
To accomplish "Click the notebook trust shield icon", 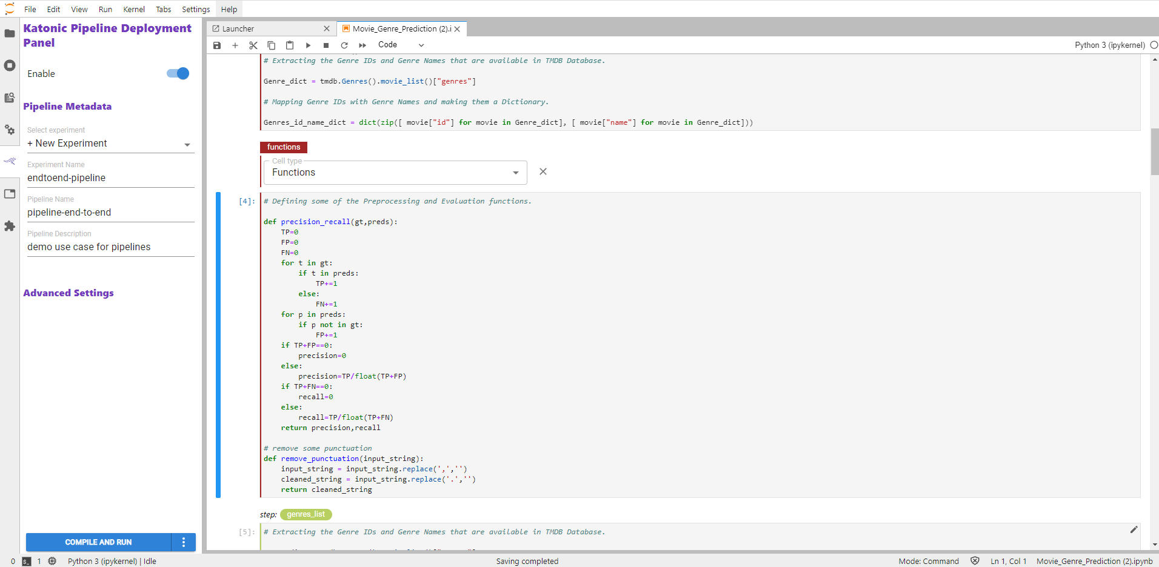I will [975, 561].
